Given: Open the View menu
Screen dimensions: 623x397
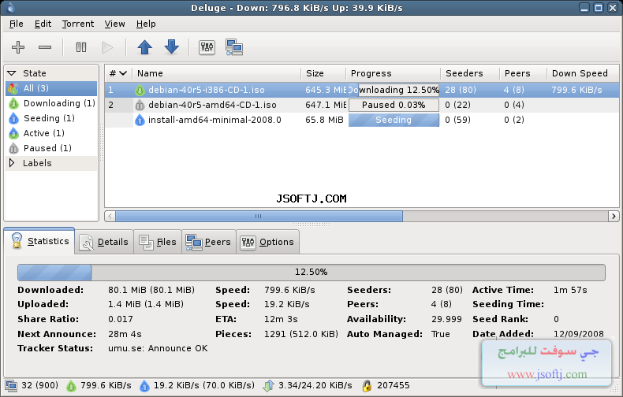Looking at the screenshot, I should click(114, 24).
